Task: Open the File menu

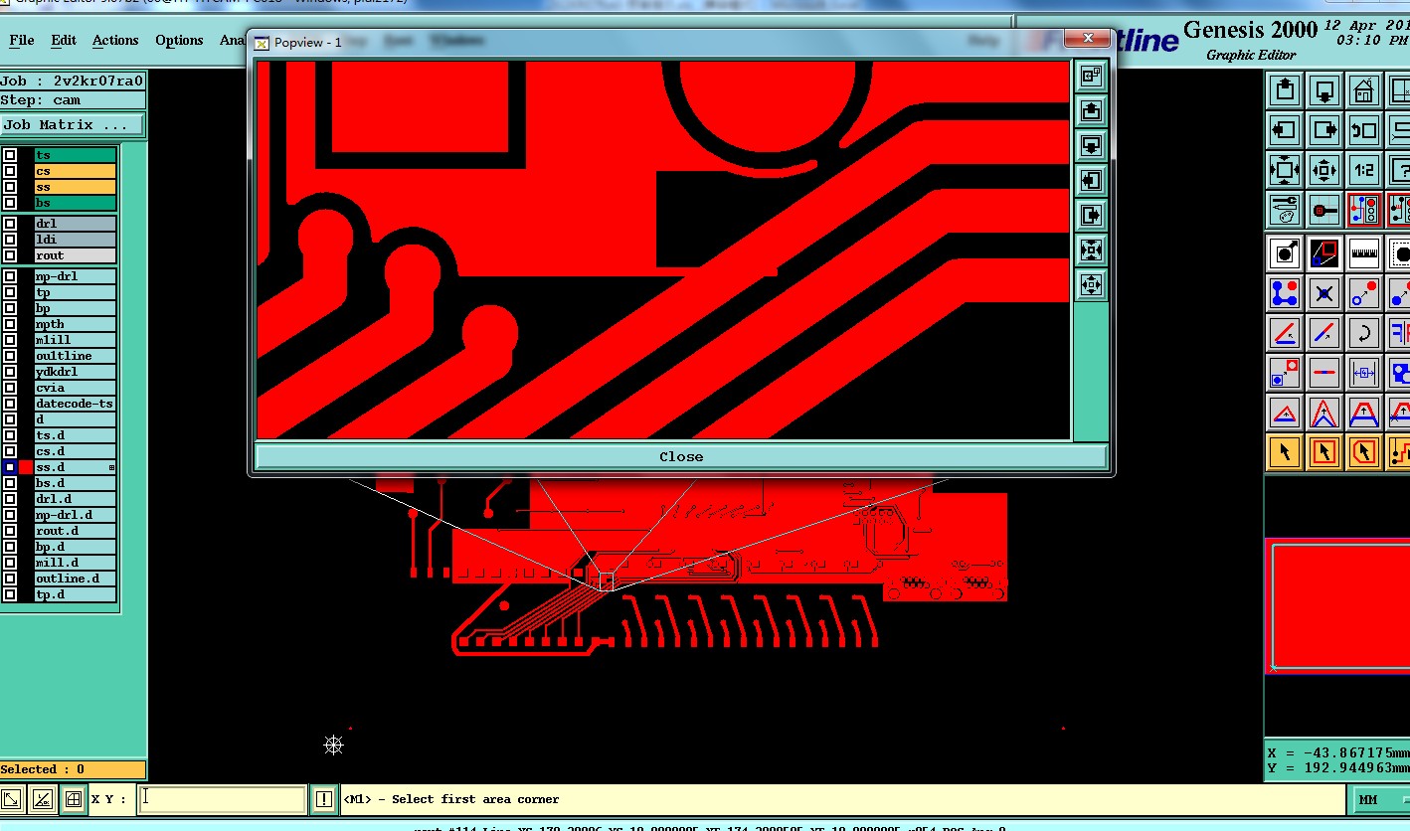Action: pyautogui.click(x=22, y=41)
